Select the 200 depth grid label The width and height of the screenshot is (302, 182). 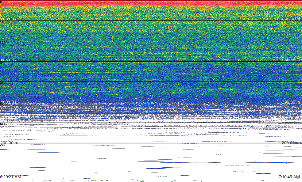(x=3, y=43)
